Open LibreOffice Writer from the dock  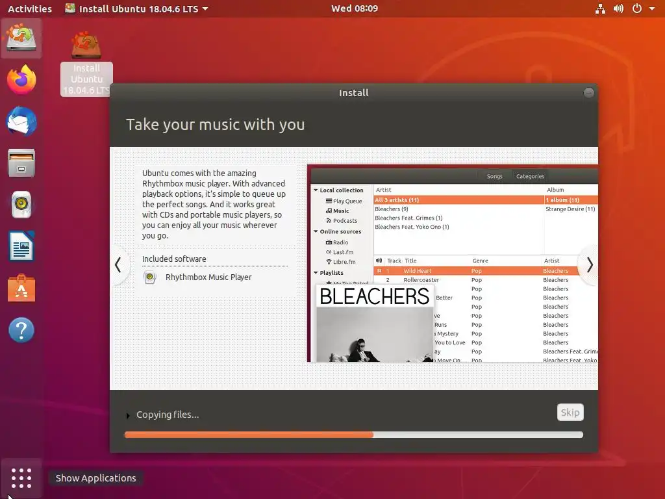[x=21, y=246]
